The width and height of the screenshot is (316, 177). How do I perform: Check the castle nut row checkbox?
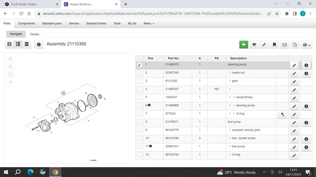point(139,73)
